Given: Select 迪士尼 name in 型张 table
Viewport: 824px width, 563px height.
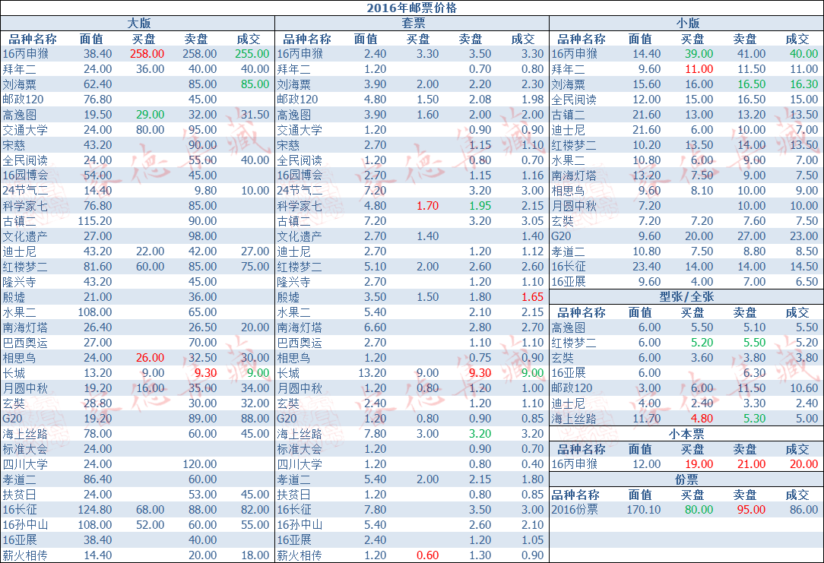Looking at the screenshot, I should (568, 403).
